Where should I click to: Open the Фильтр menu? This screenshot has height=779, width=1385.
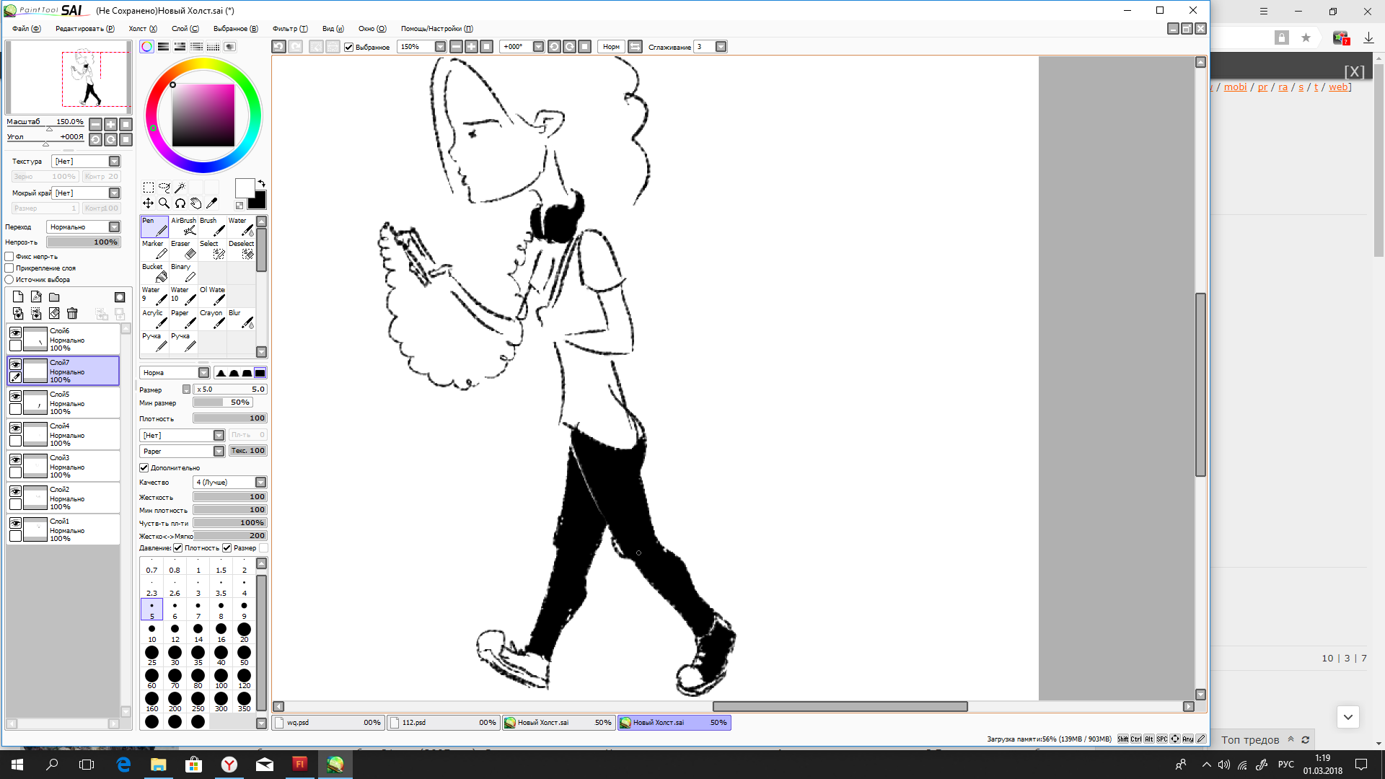click(x=289, y=29)
